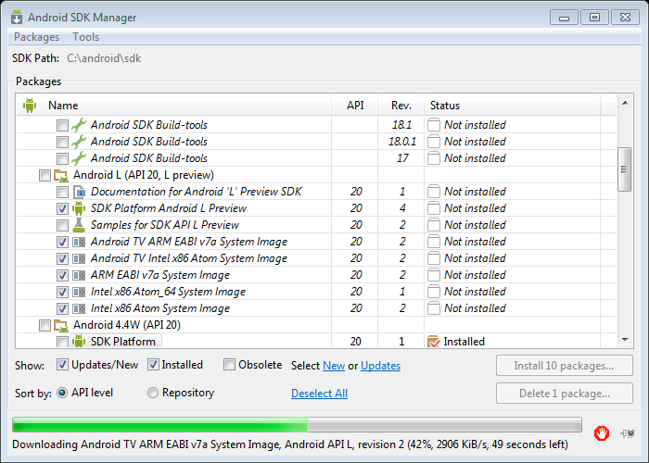
Task: Click the API column header
Action: [355, 106]
